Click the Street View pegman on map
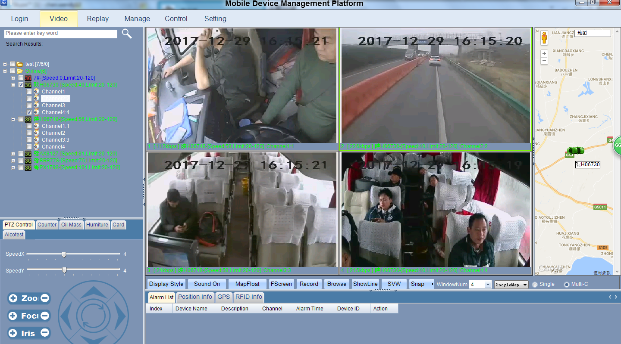Screen dimensions: 621x344 (544, 37)
